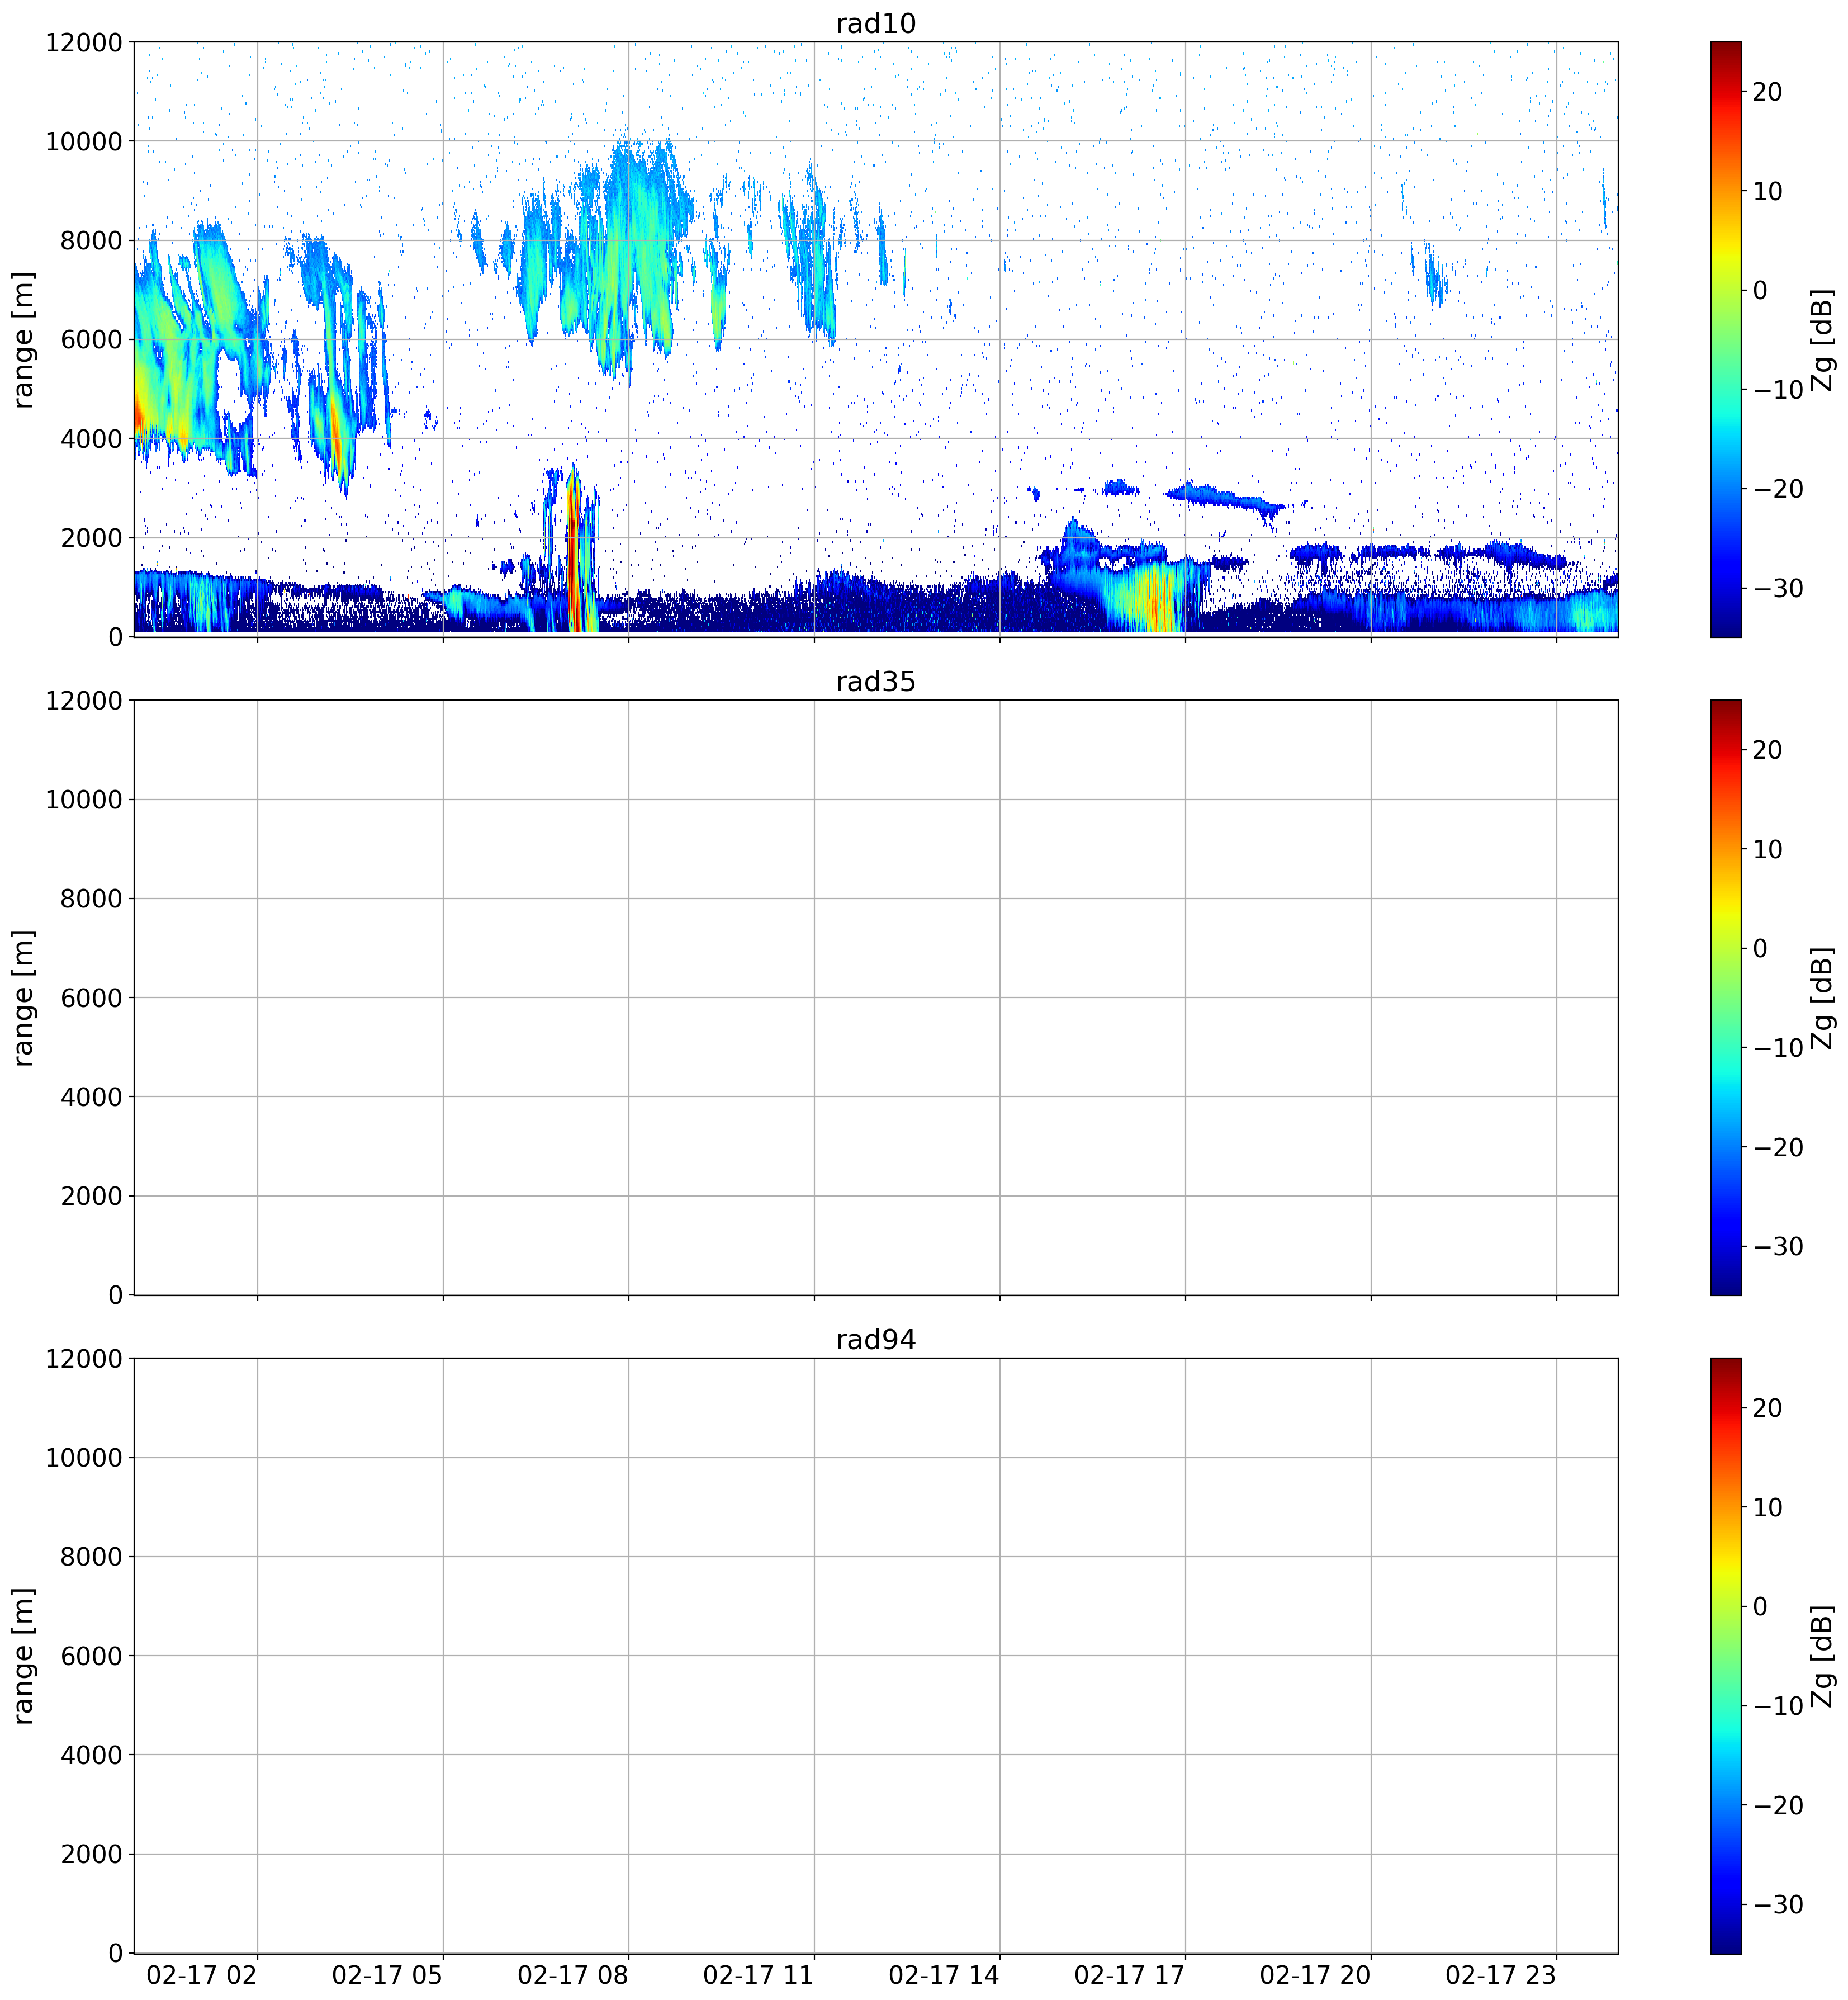Screen dimensions: 1848x2000
Task: Click the 10 tick on rad10 colorbar
Action: click(x=1768, y=191)
